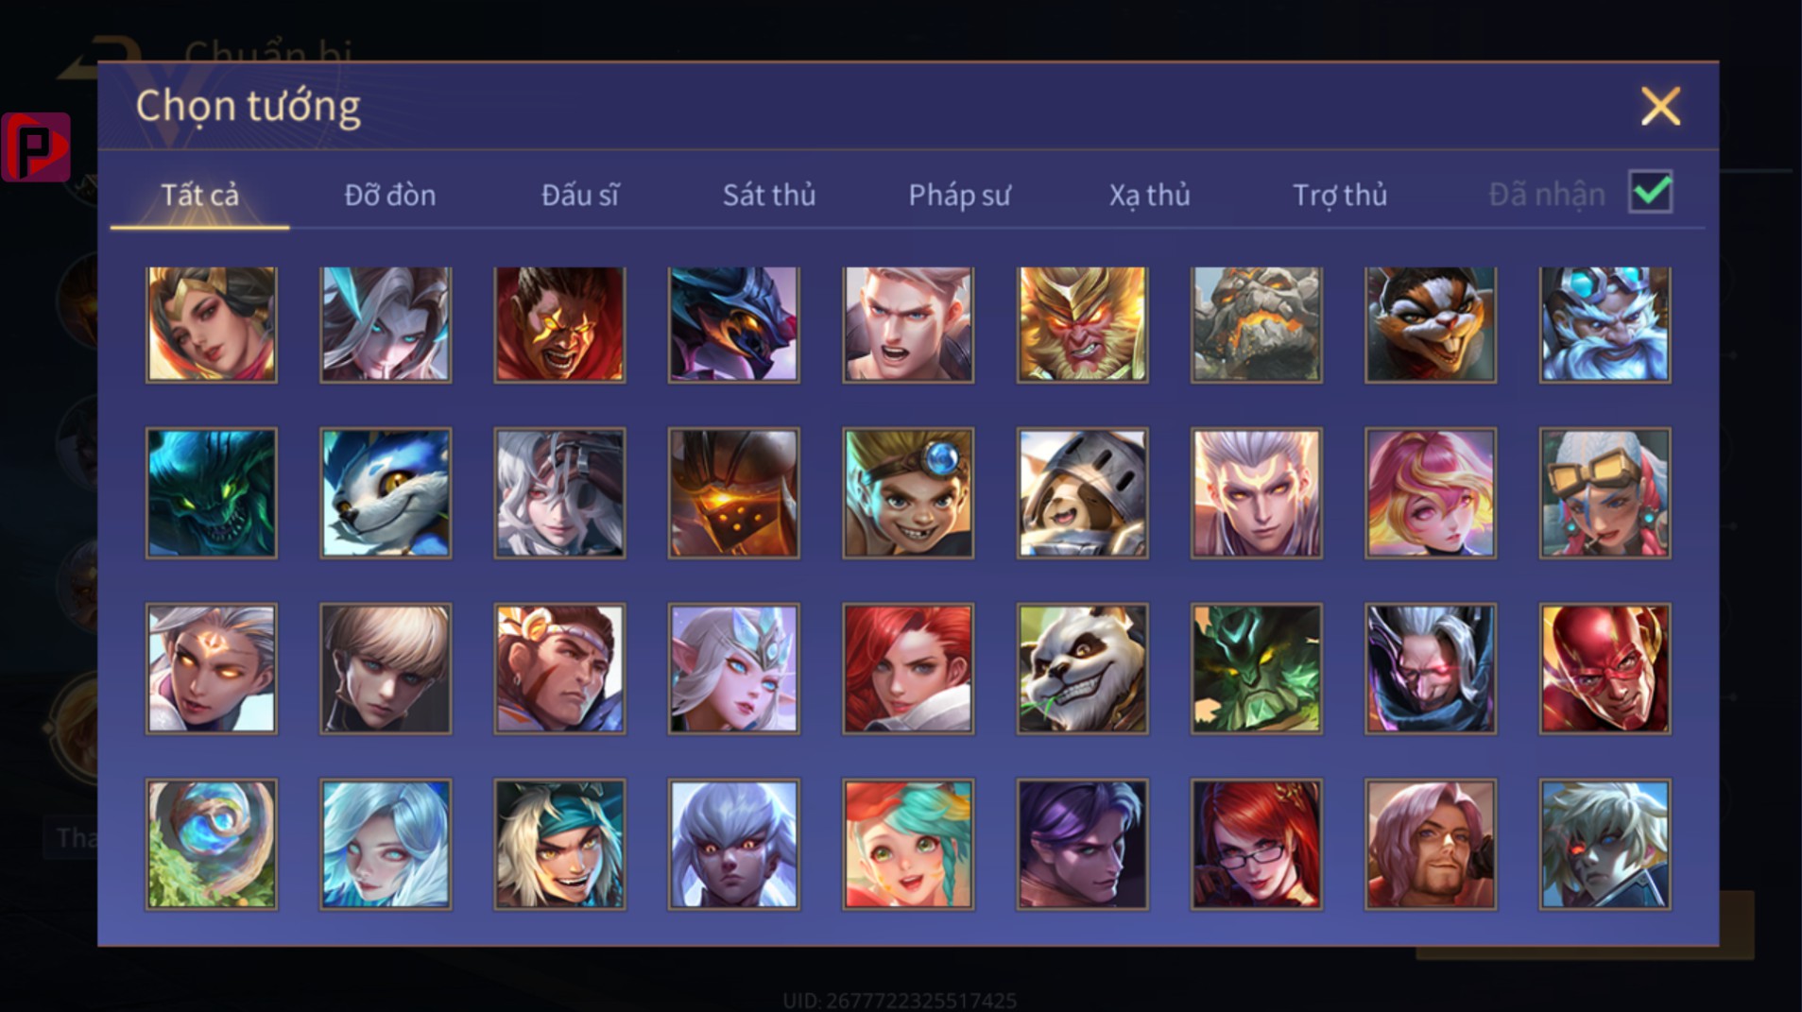The height and width of the screenshot is (1012, 1802).
Task: Toggle the Đã nhận checkbox
Action: [x=1651, y=193]
